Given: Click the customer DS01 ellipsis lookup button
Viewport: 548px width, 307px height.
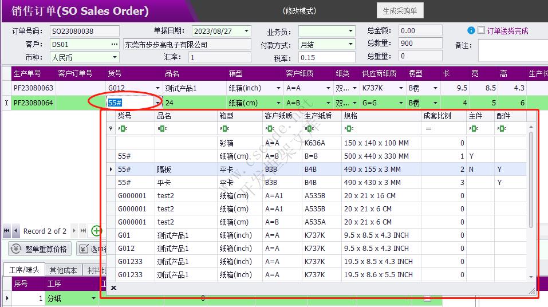Looking at the screenshot, I should coord(115,44).
